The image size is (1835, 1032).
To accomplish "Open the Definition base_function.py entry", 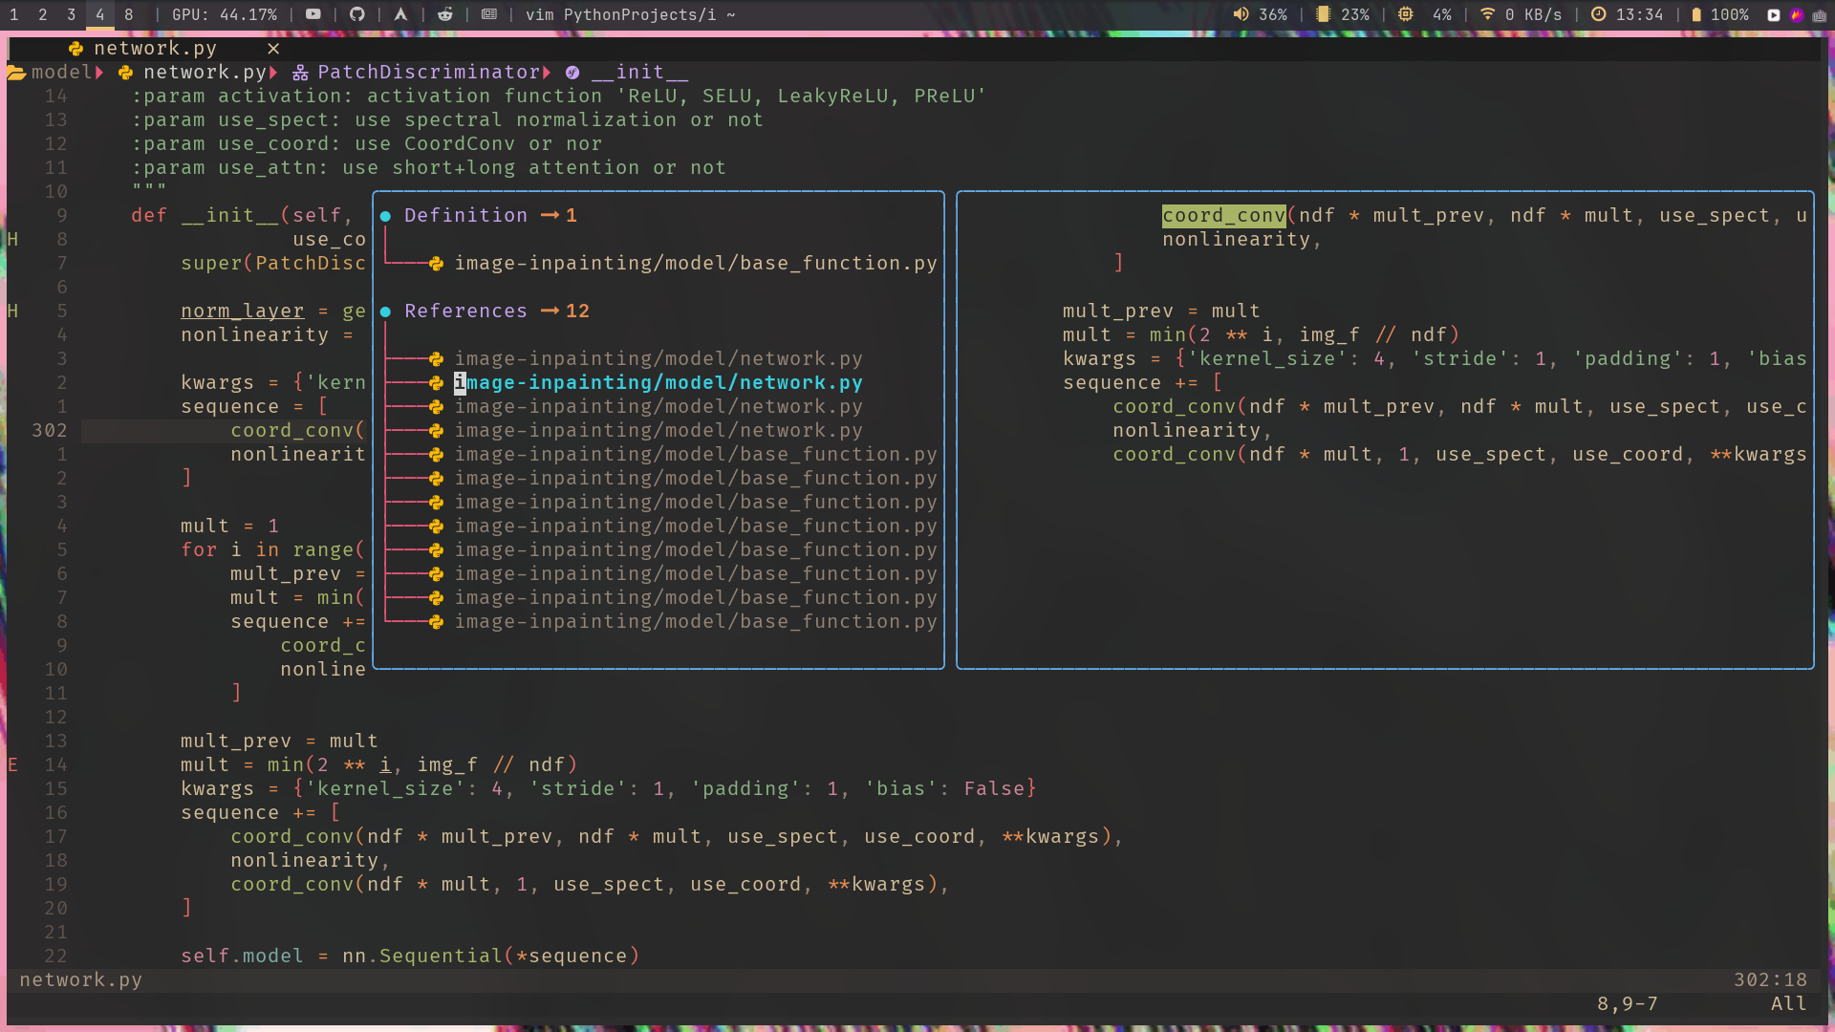I will pyautogui.click(x=695, y=264).
